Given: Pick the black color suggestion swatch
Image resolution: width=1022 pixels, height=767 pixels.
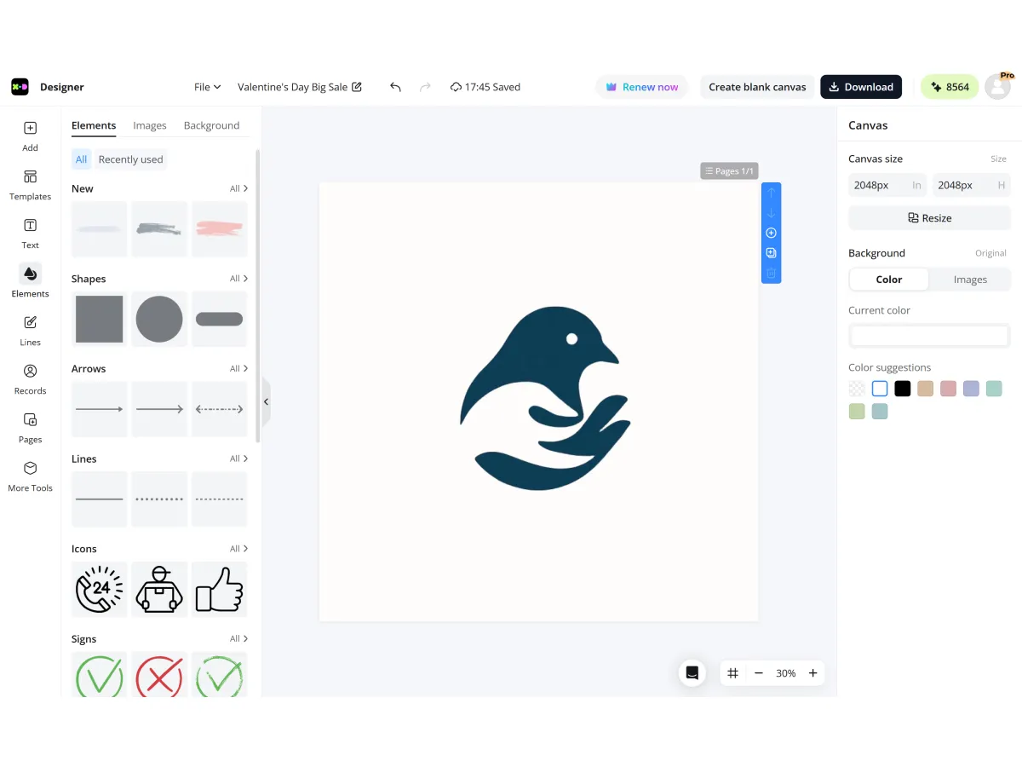Looking at the screenshot, I should (x=902, y=389).
